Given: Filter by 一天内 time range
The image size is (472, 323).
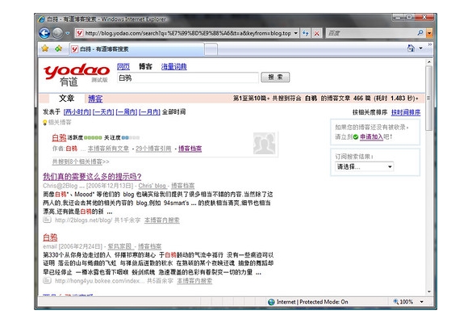Looking at the screenshot, I should coord(103,112).
